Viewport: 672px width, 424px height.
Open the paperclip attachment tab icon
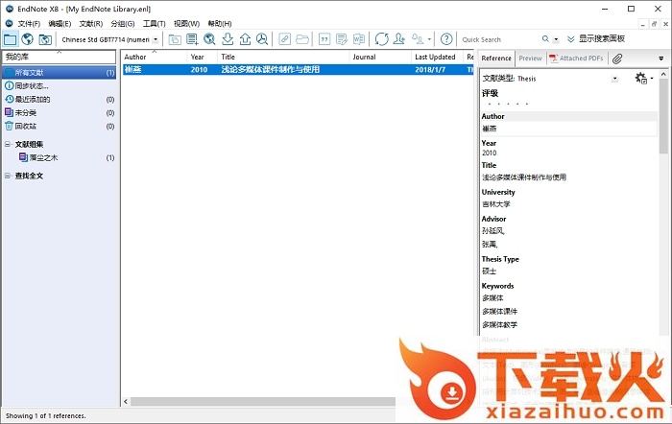coord(618,59)
